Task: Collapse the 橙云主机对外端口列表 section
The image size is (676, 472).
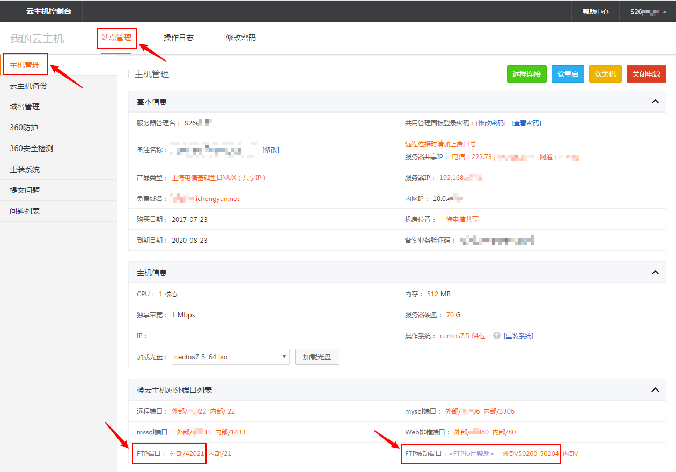Action: 655,390
